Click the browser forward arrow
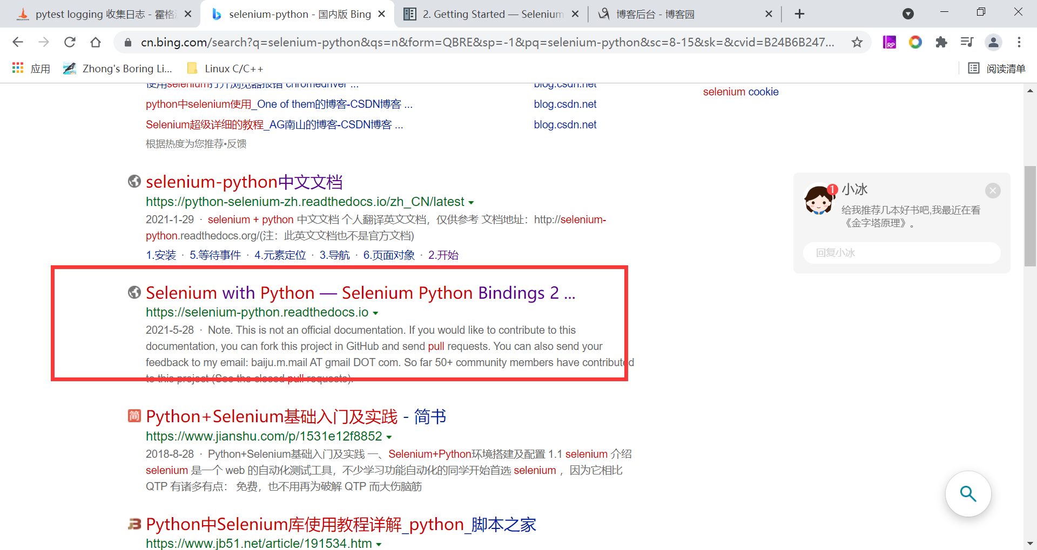Screen dimensions: 1037x550 [44, 42]
